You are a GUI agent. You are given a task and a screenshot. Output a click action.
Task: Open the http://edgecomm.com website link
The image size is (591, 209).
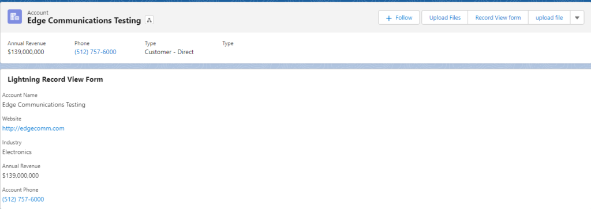pos(33,128)
